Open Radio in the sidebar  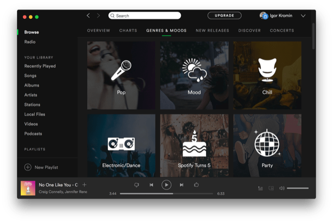pyautogui.click(x=30, y=42)
